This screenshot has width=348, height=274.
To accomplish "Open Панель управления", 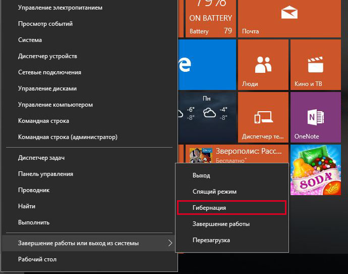I will (x=45, y=174).
